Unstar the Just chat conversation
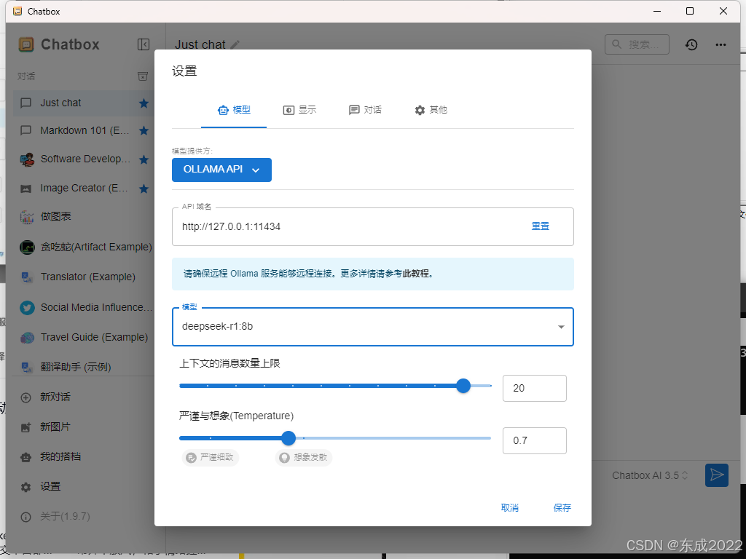The image size is (746, 559). tap(144, 103)
